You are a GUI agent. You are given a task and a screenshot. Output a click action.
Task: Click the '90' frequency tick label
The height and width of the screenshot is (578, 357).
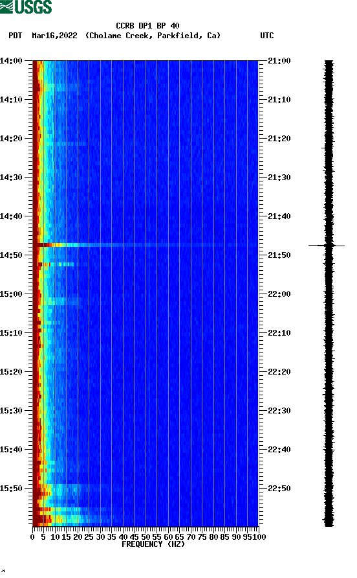tap(236, 537)
